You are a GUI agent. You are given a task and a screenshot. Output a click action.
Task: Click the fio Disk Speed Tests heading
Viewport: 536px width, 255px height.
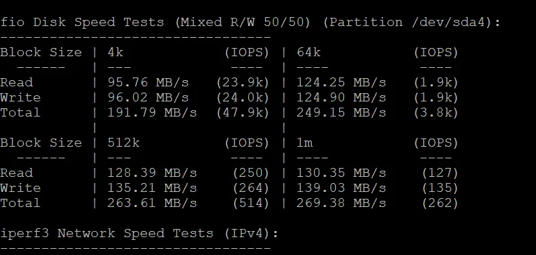coord(82,23)
